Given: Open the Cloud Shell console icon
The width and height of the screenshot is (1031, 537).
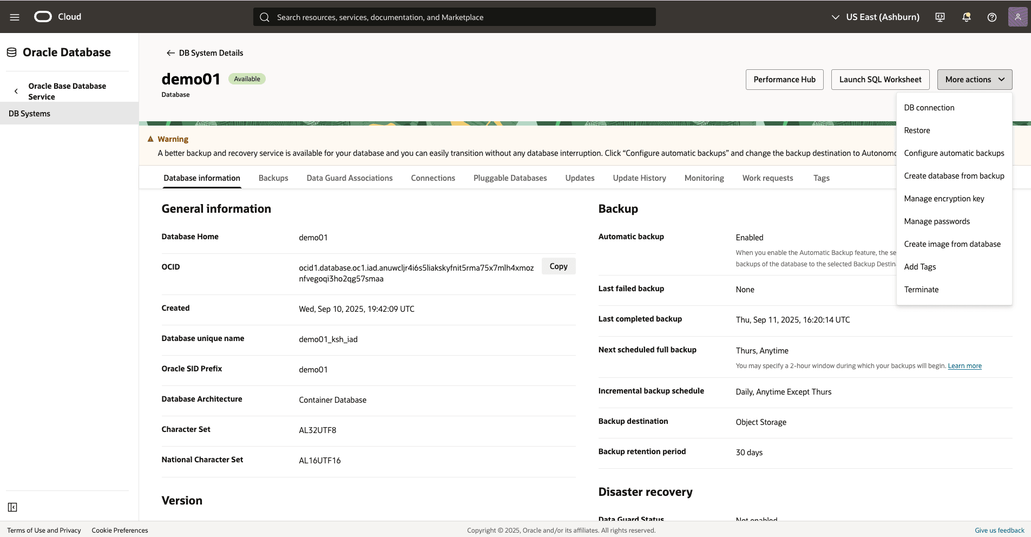Looking at the screenshot, I should tap(940, 17).
